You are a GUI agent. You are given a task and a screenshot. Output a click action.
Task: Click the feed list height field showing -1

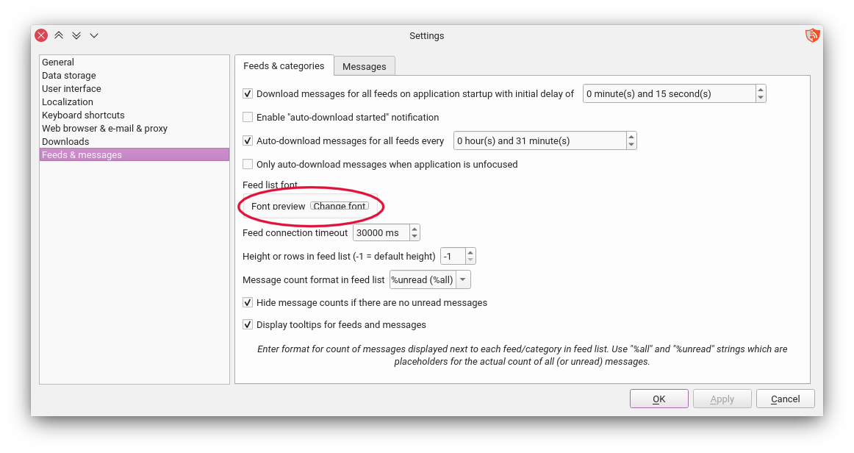pos(453,256)
